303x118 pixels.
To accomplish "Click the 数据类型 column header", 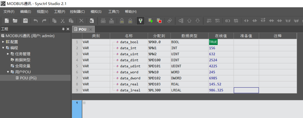I will 189,36.
